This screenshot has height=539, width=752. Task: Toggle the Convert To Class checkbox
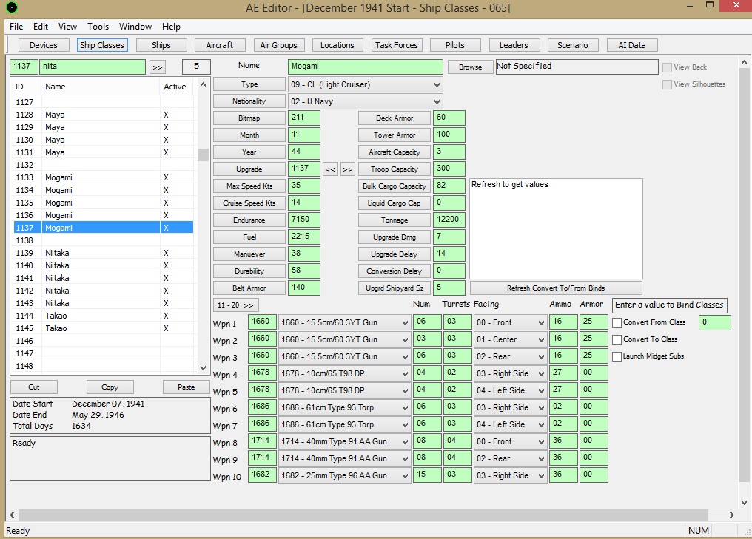(x=617, y=339)
